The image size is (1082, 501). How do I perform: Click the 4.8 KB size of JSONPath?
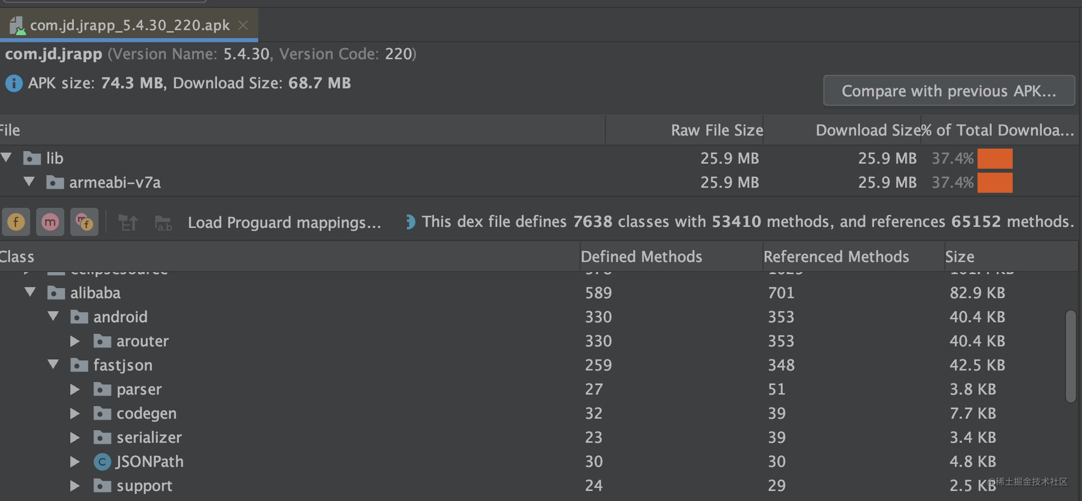(972, 461)
